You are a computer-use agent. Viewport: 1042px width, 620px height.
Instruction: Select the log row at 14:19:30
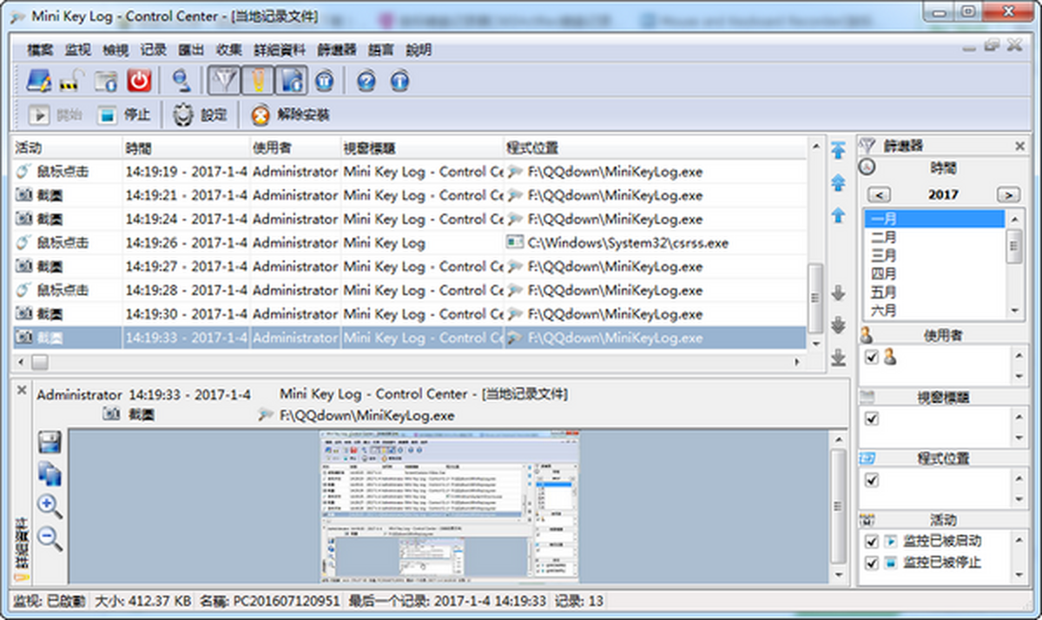pyautogui.click(x=410, y=313)
